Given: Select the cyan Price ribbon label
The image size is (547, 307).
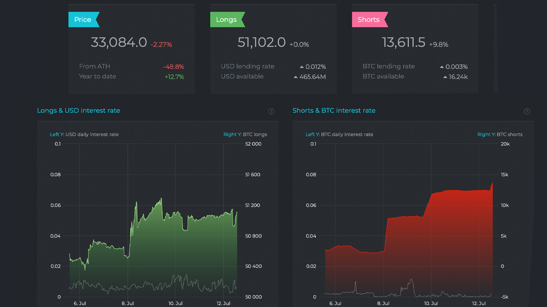Looking at the screenshot, I should click(x=84, y=20).
